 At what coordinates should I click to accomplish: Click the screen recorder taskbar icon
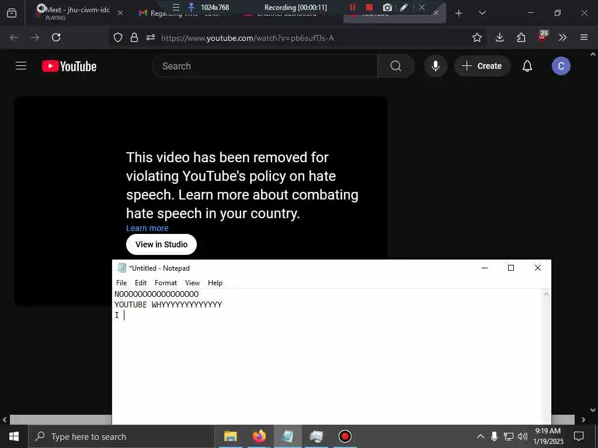click(x=345, y=436)
